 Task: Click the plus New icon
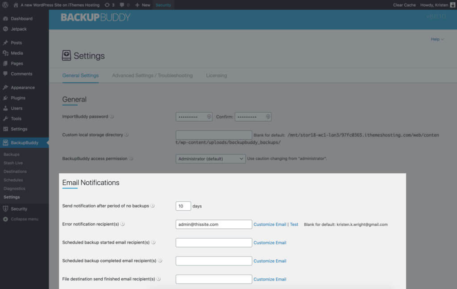click(x=137, y=5)
